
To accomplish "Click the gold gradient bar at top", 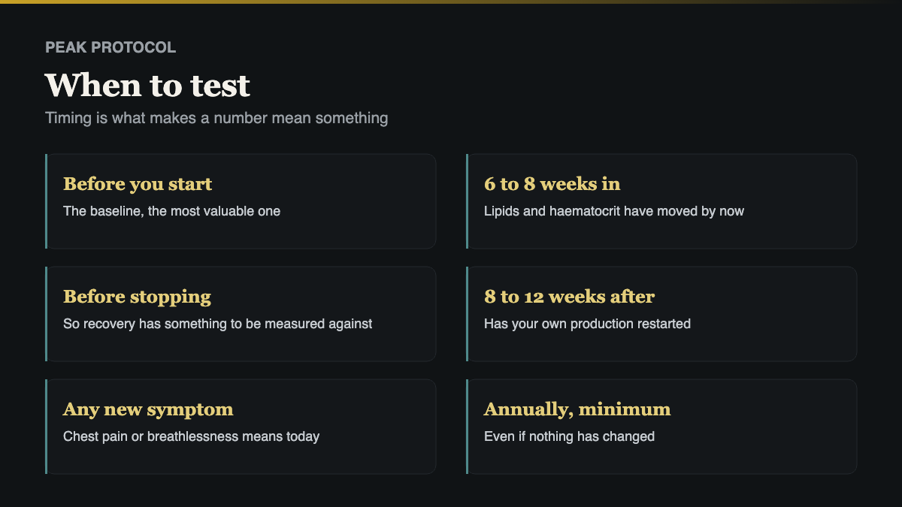I will (x=451, y=2).
